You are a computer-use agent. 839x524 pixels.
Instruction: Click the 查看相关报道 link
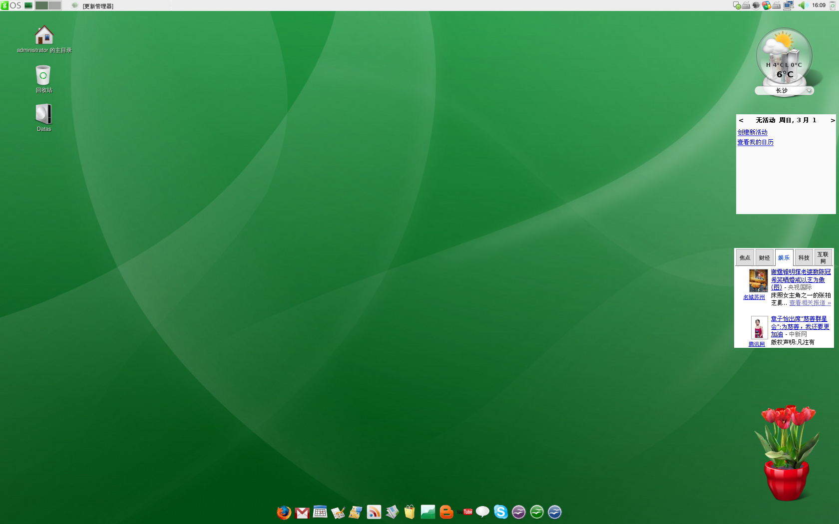tap(810, 303)
